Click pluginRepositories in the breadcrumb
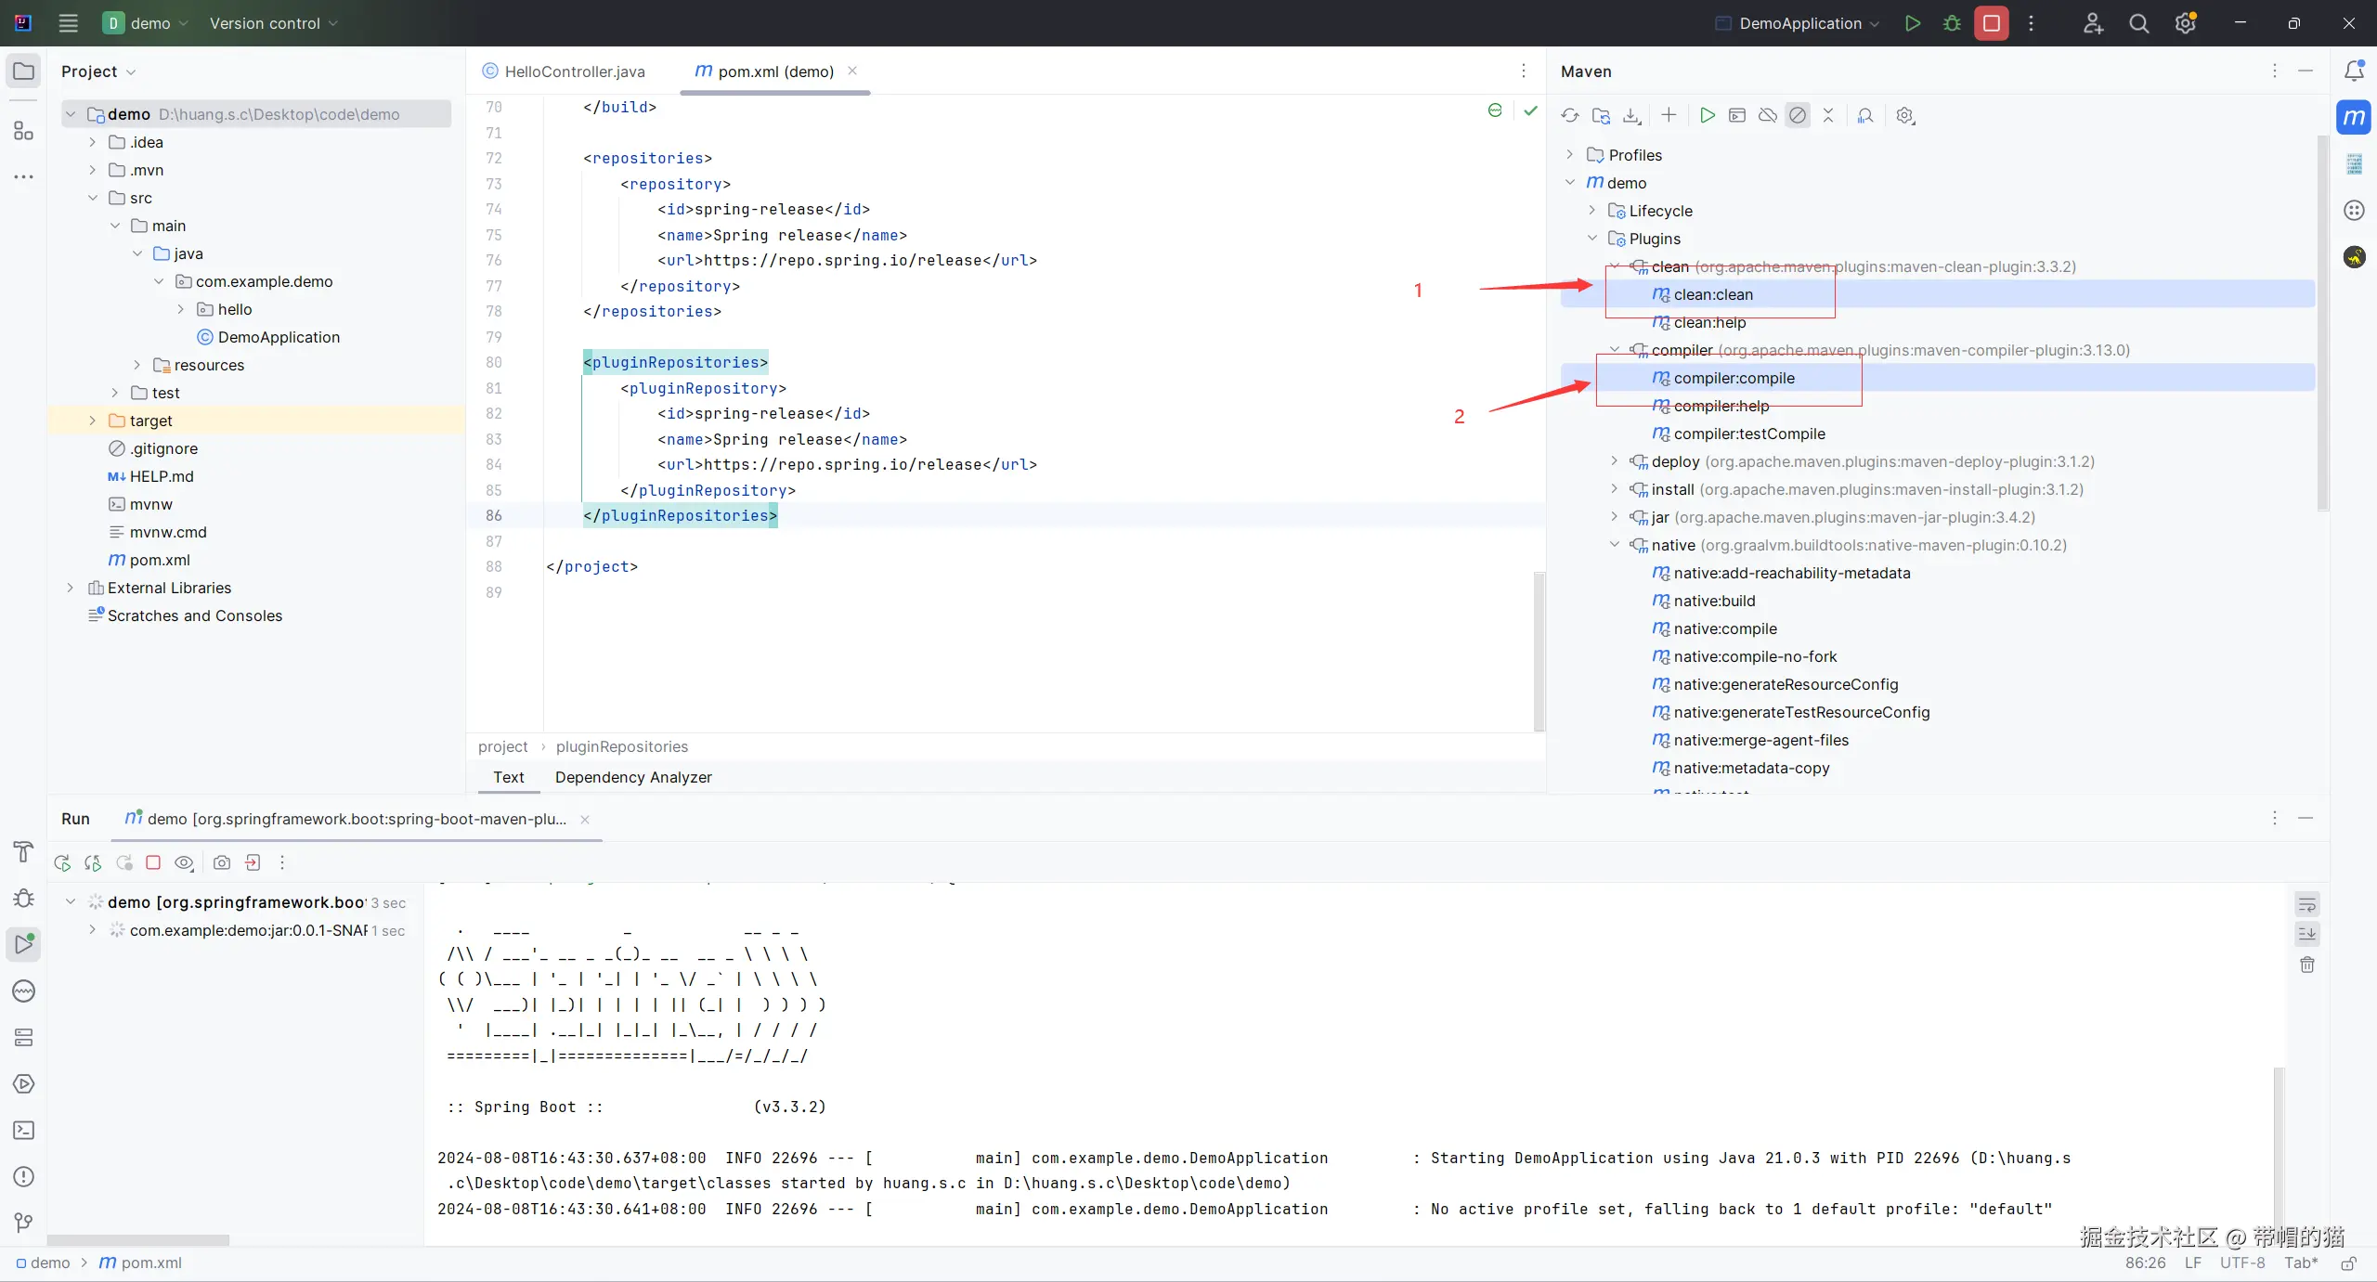 pyautogui.click(x=622, y=746)
